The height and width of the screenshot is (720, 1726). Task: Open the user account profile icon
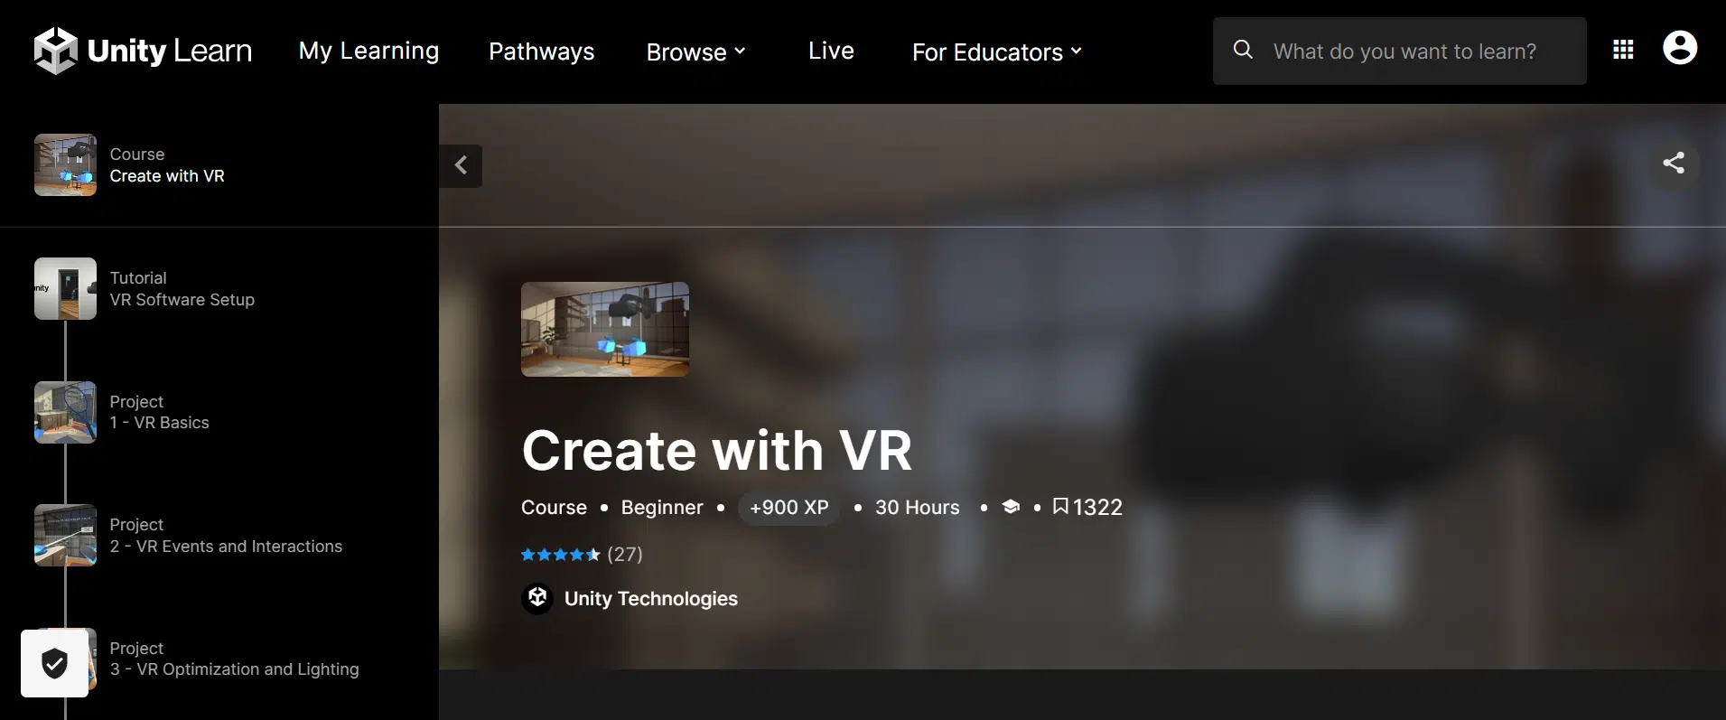point(1680,48)
